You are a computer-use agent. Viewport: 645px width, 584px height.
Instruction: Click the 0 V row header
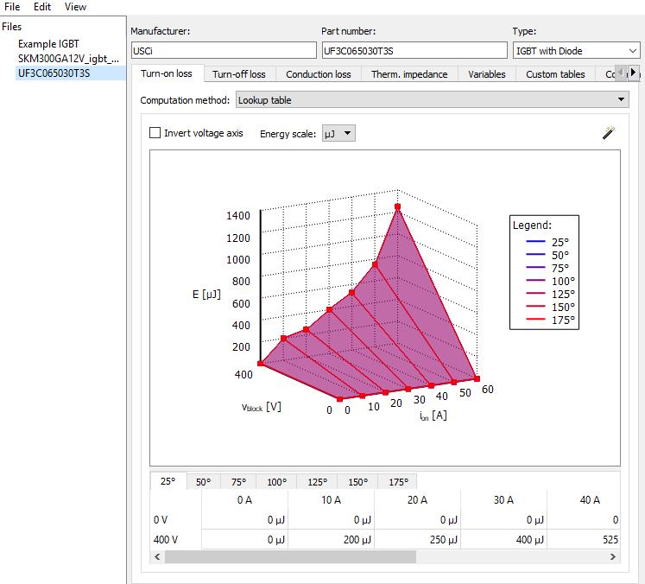(x=175, y=520)
